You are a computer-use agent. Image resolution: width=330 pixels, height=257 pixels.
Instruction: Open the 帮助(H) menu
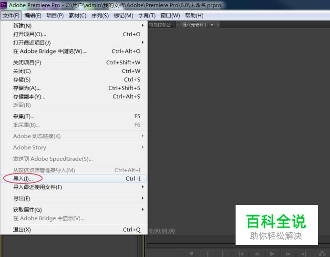[194, 16]
